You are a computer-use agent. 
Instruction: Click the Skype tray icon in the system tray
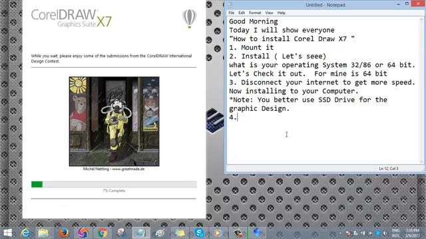[377, 233]
